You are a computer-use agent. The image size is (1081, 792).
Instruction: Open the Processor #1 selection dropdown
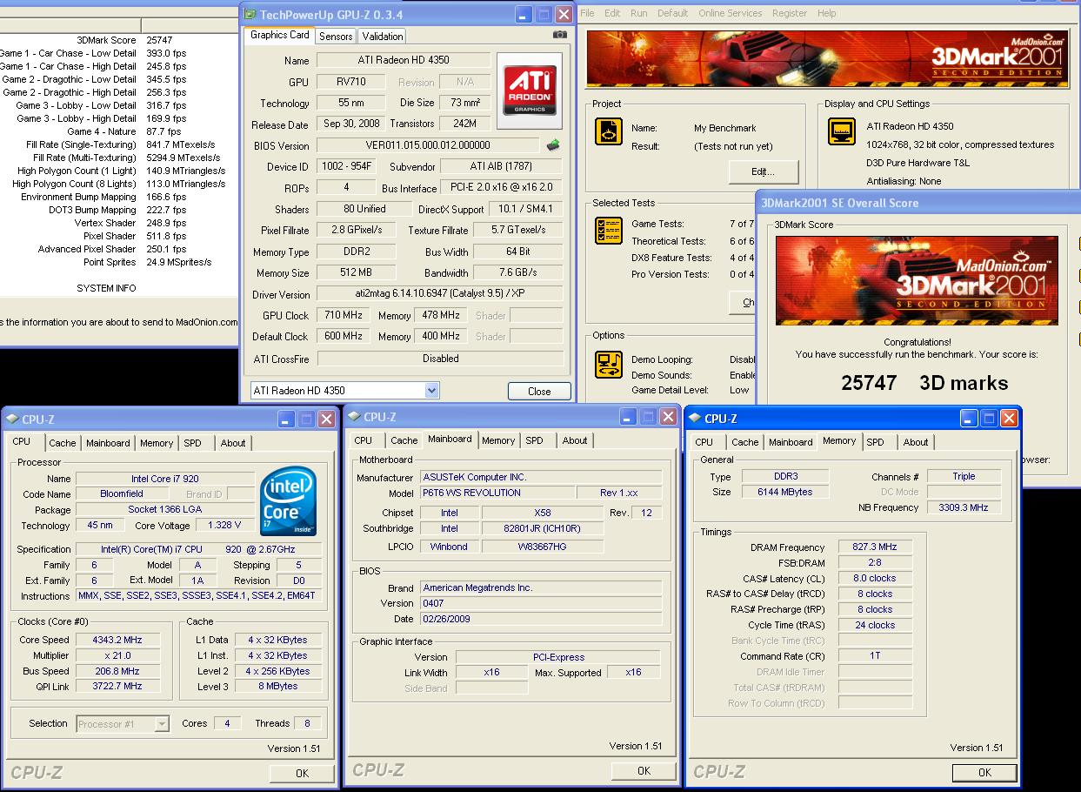coord(162,724)
